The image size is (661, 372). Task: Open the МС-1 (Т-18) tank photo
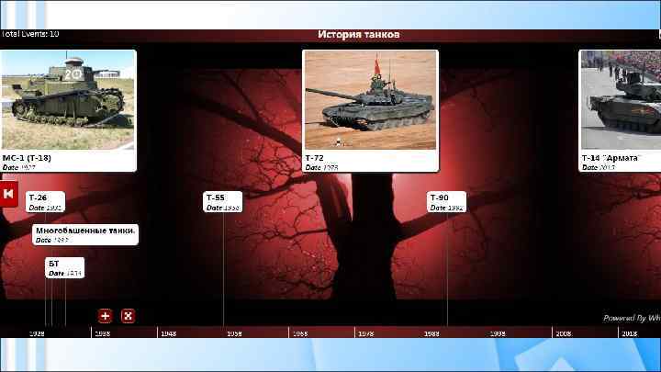[x=68, y=100]
